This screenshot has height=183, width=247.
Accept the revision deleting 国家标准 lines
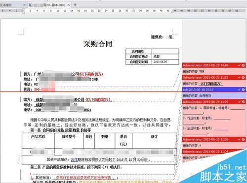(x=239, y=102)
